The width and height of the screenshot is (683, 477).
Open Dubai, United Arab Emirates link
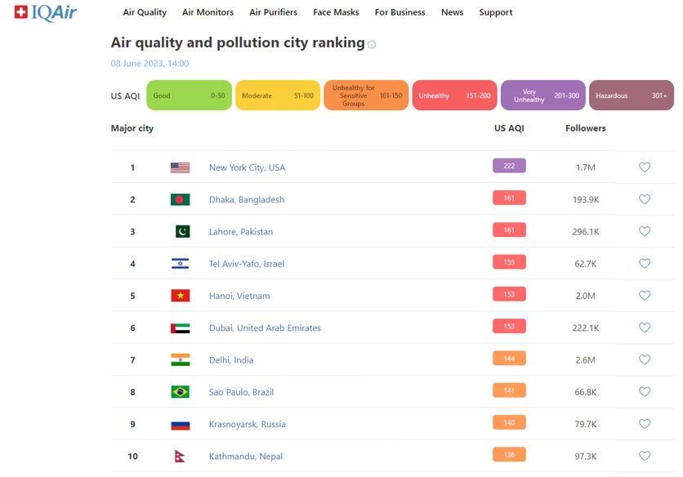pyautogui.click(x=265, y=328)
